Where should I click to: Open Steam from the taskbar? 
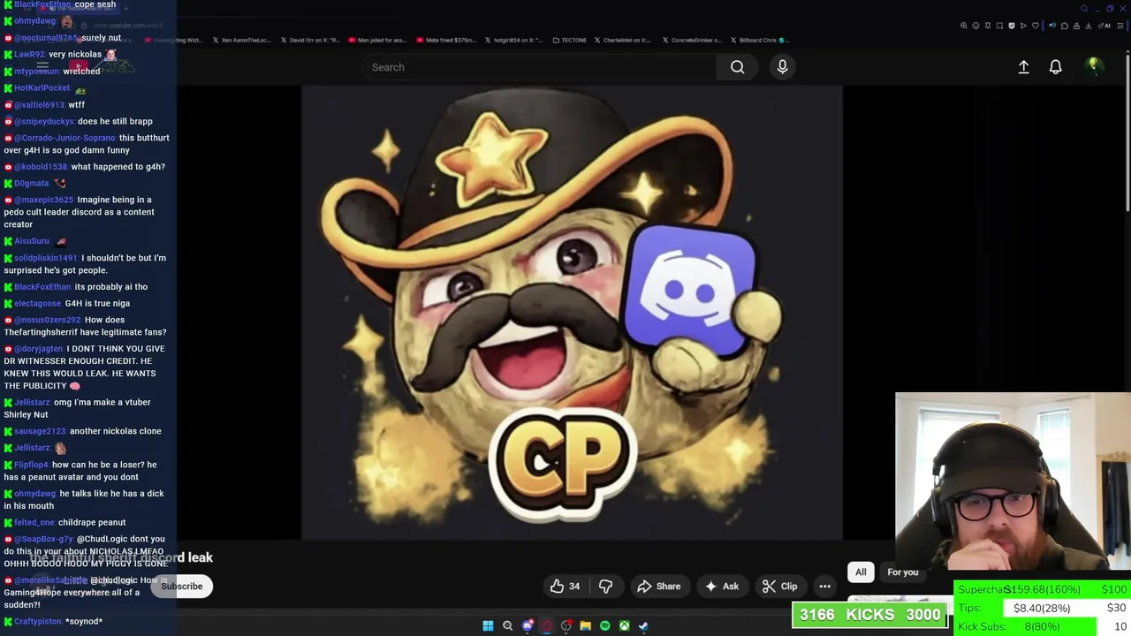point(643,625)
